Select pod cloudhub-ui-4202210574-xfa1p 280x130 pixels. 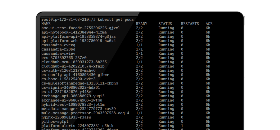(73, 66)
